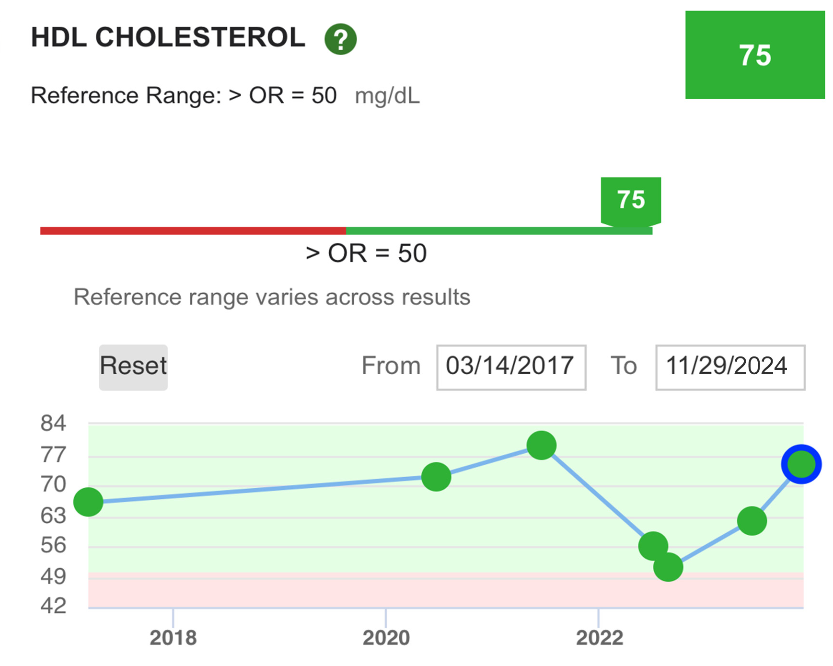The image size is (833, 666).
Task: Select the blue-outlined latest data point
Action: point(801,464)
